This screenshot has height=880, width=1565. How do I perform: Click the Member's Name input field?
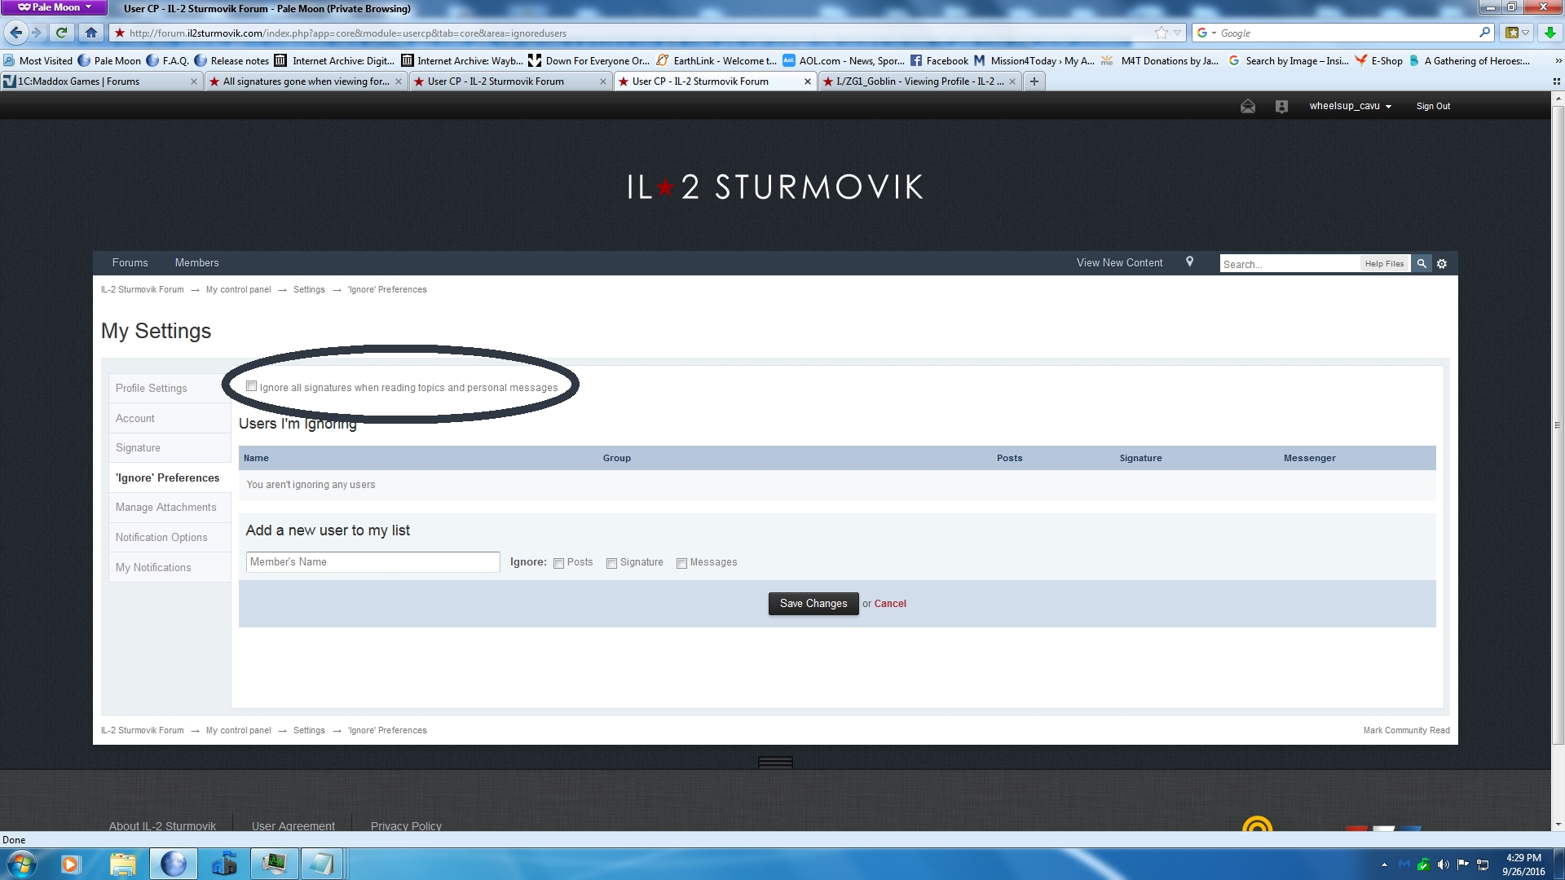coord(373,562)
